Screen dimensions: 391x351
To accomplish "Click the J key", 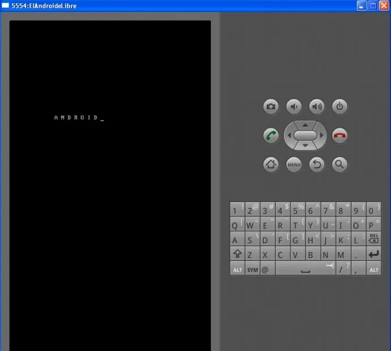I will (329, 239).
